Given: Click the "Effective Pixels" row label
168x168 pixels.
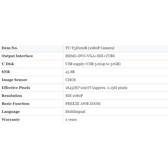Looking at the screenshot, I should [16, 88].
